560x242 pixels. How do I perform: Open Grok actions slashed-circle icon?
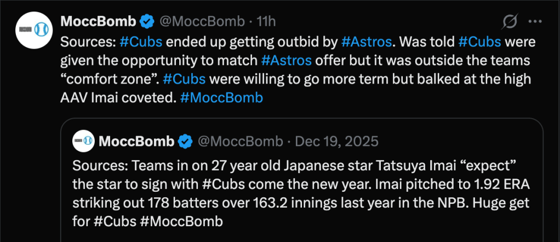pos(510,22)
